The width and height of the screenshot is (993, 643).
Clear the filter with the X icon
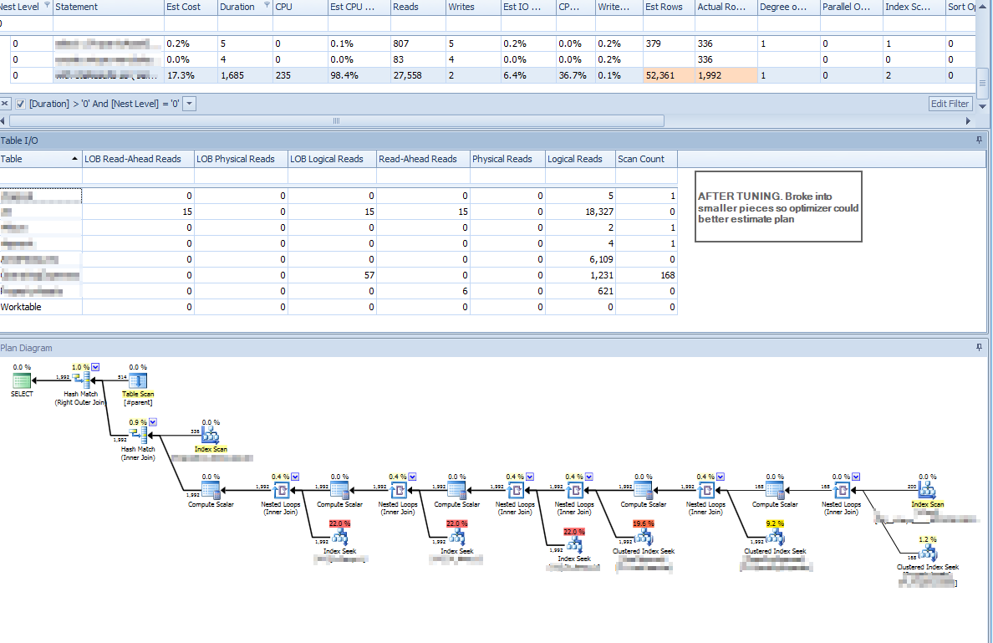tap(4, 103)
